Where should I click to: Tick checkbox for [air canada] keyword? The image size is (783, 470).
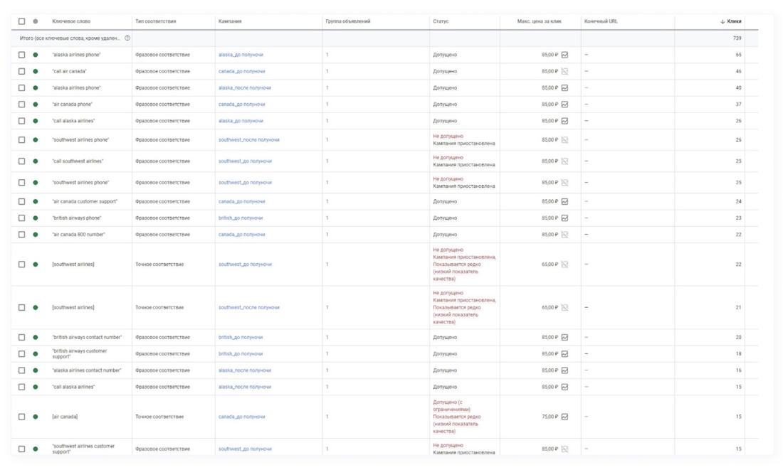(21, 417)
